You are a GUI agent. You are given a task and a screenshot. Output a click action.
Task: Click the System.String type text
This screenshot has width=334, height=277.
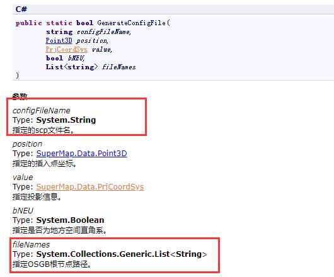click(x=66, y=120)
